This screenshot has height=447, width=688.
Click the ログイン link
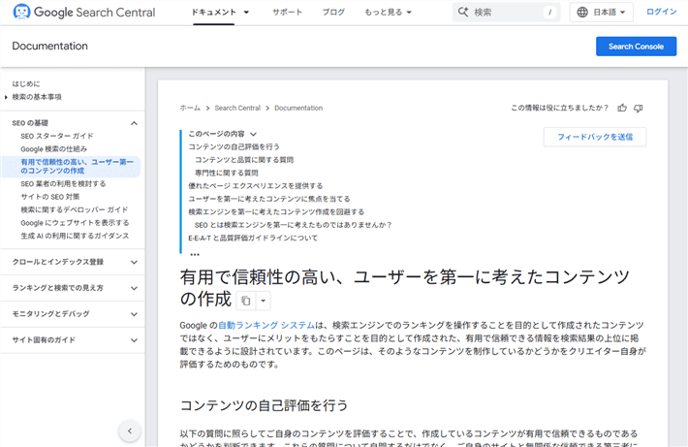(x=661, y=12)
